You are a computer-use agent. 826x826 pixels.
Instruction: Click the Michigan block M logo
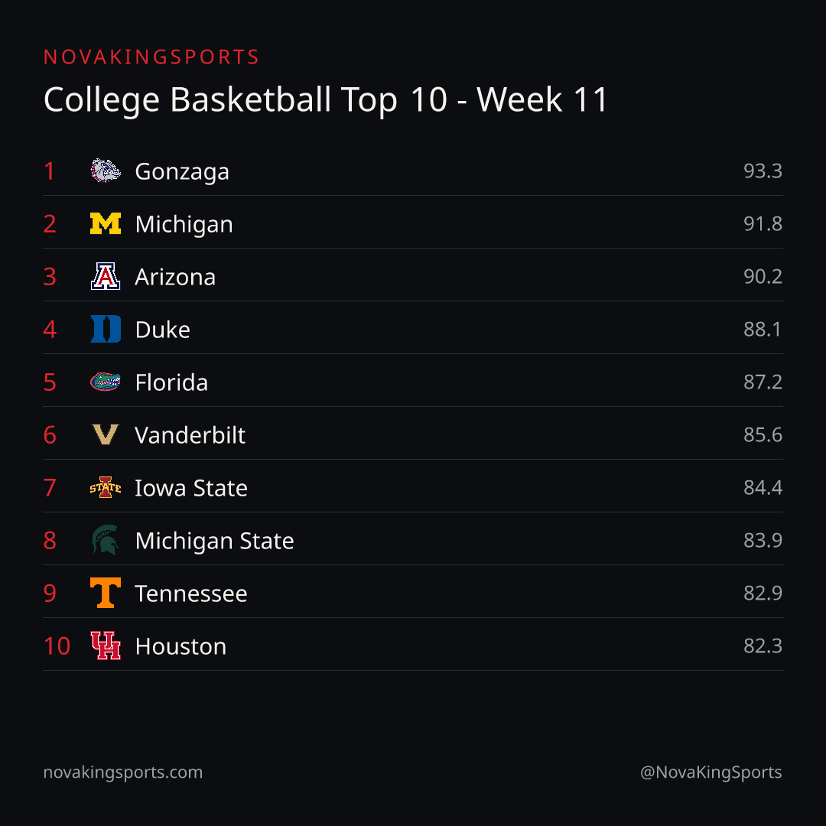(106, 223)
